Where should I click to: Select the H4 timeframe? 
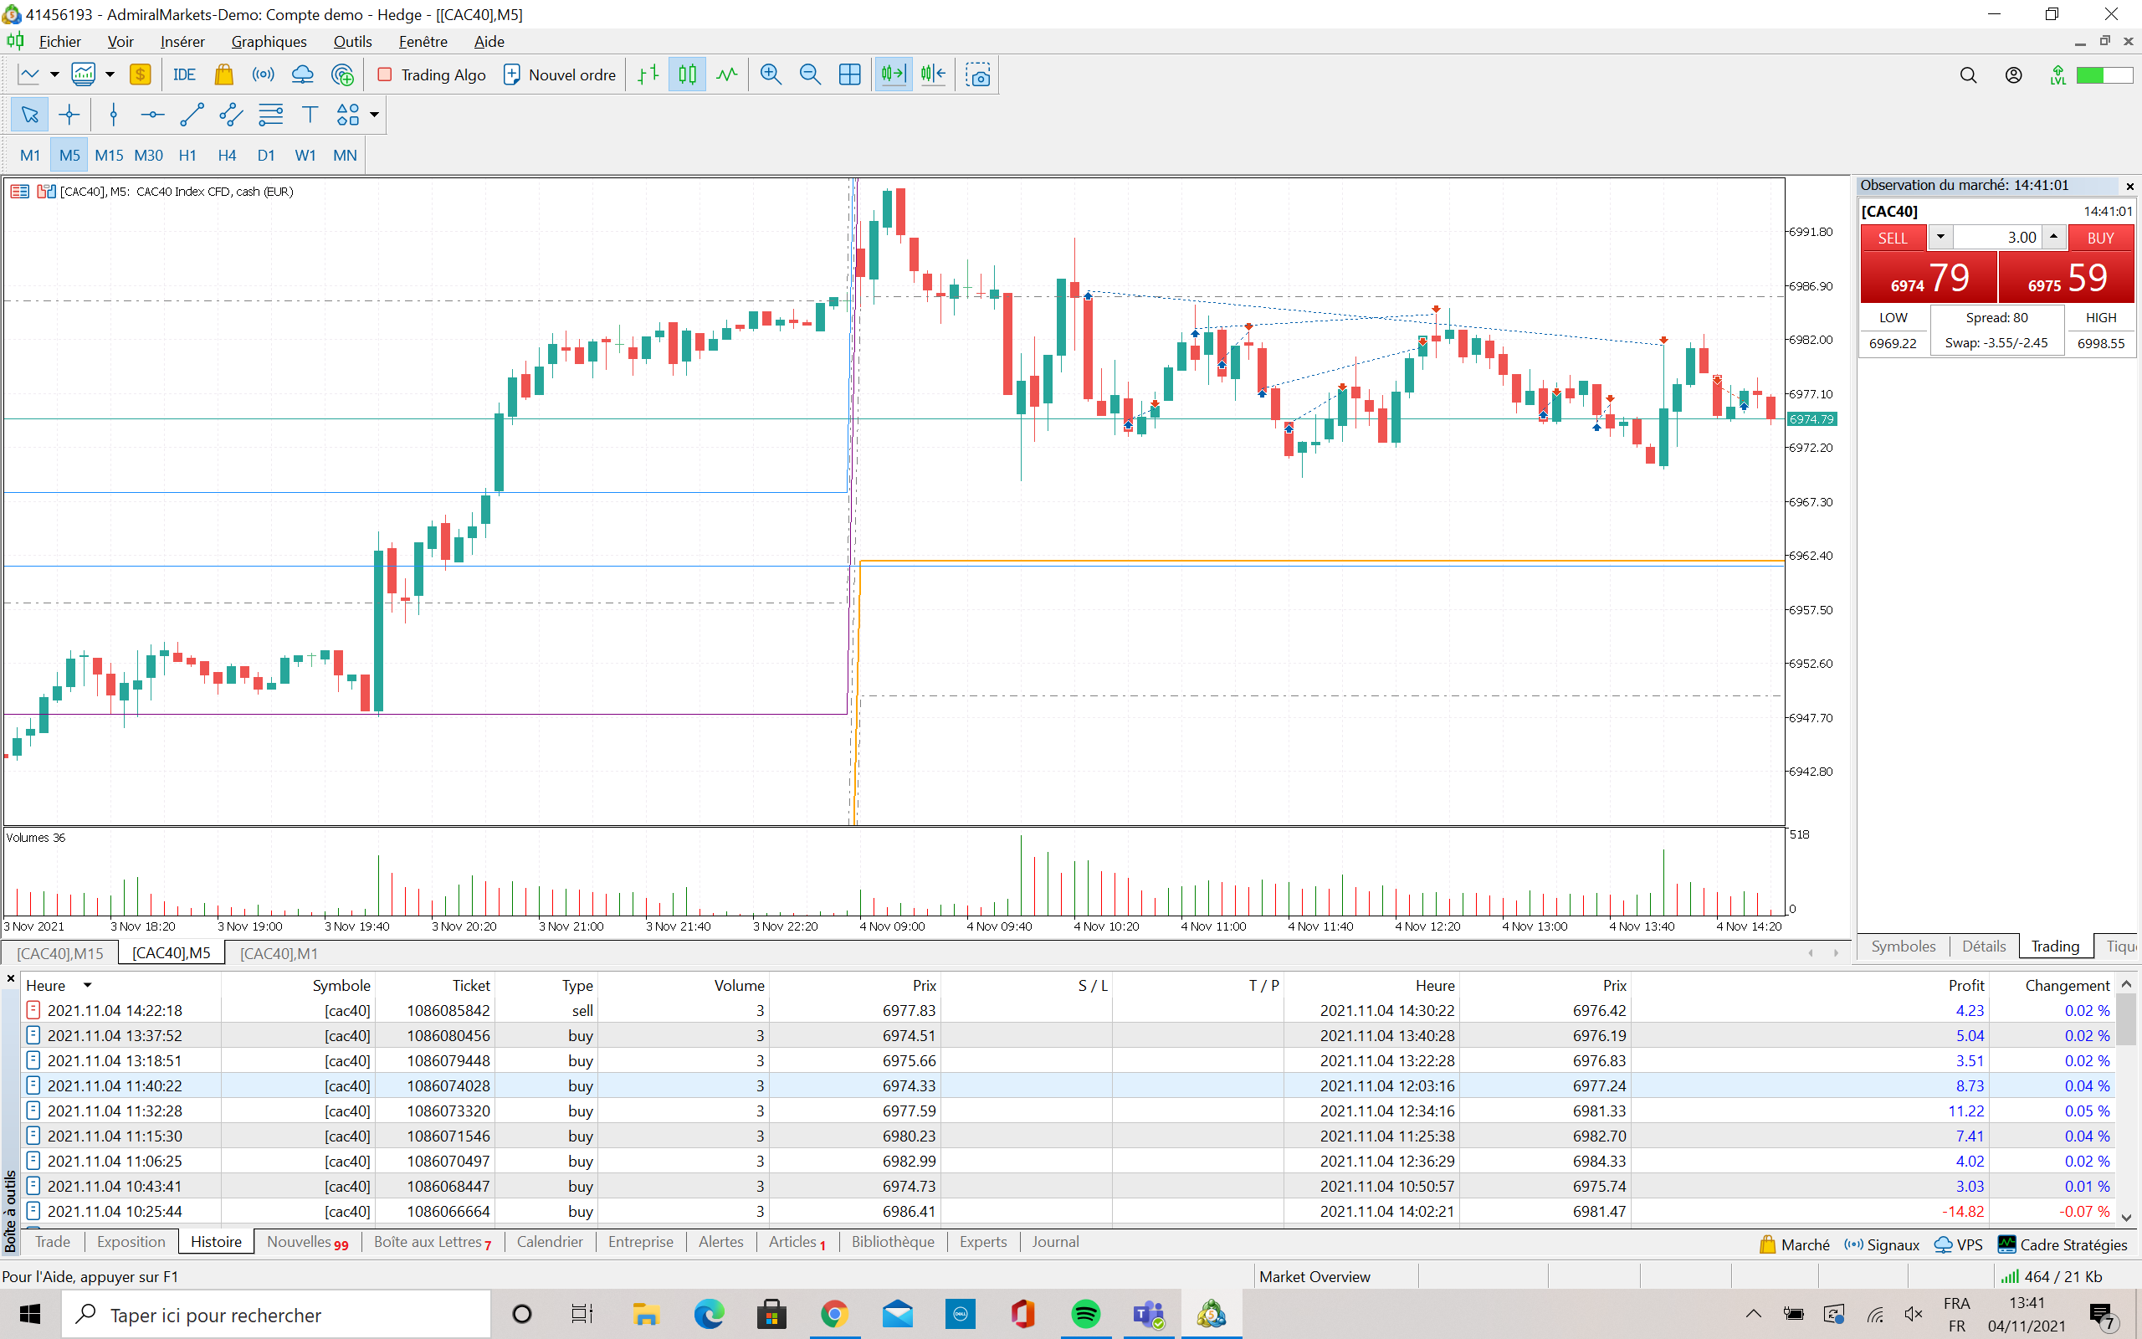[227, 155]
